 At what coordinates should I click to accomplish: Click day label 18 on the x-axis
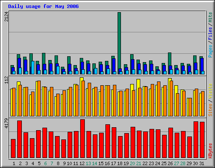120,163
